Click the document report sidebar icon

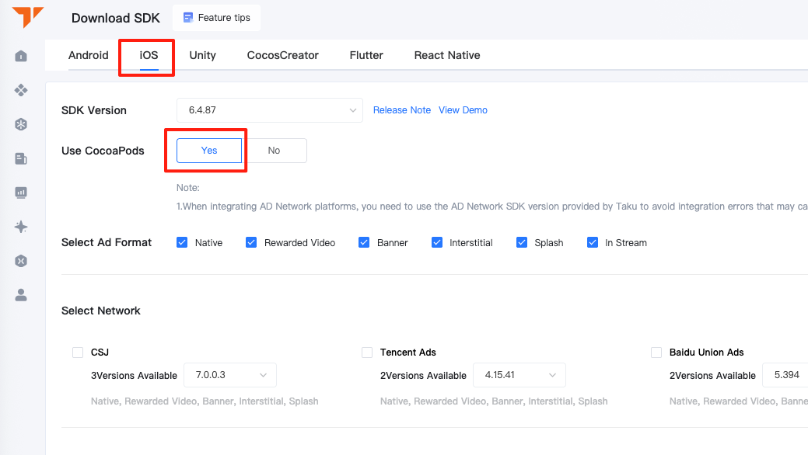[21, 158]
